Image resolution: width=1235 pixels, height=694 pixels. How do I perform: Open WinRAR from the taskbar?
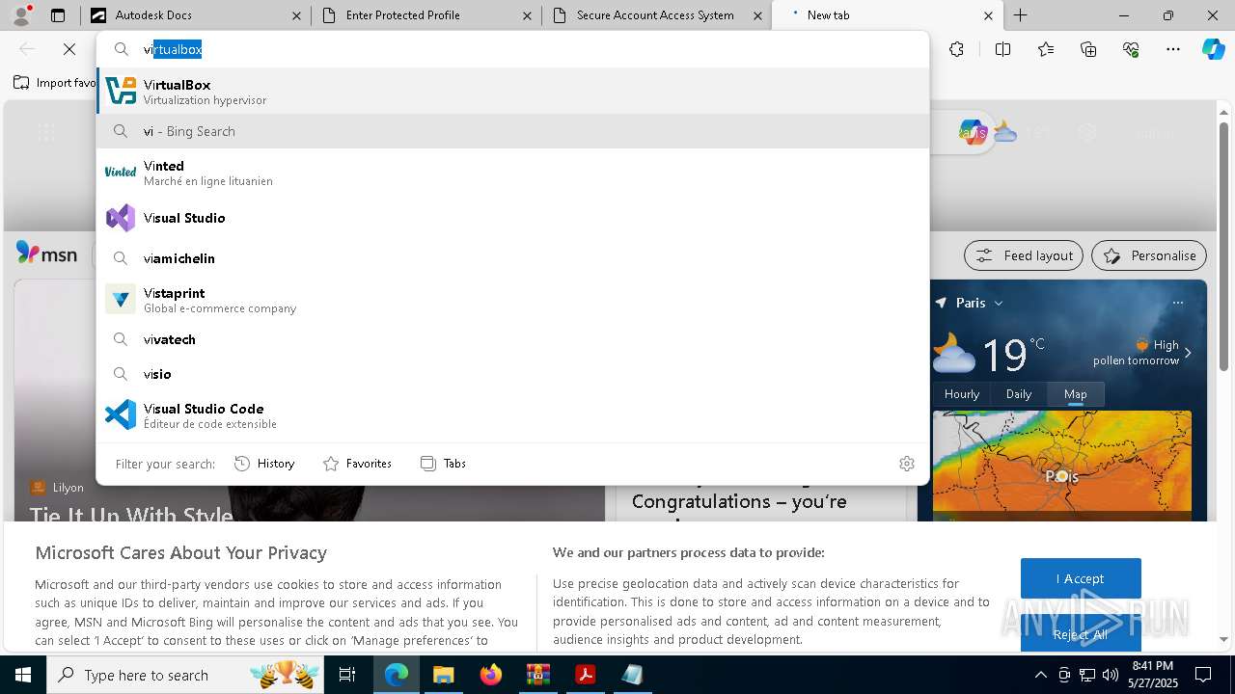point(538,675)
